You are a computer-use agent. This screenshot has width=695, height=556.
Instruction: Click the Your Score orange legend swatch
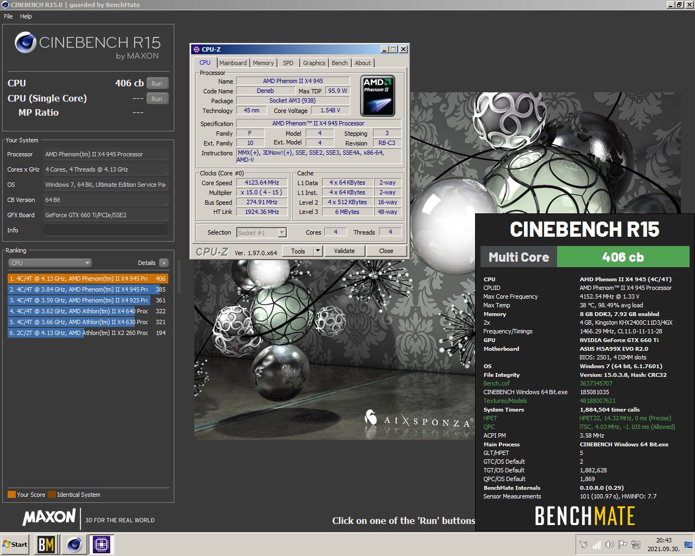tap(11, 495)
